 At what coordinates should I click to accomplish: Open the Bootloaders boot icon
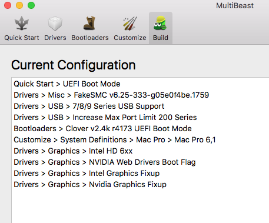(89, 24)
